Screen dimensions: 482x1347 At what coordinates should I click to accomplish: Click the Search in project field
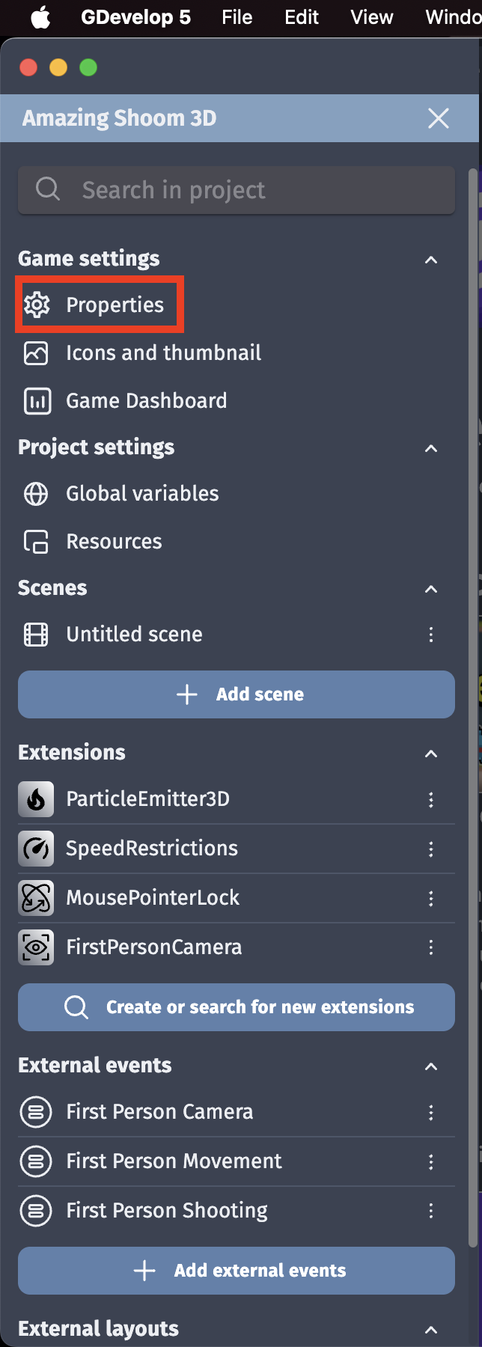237,190
